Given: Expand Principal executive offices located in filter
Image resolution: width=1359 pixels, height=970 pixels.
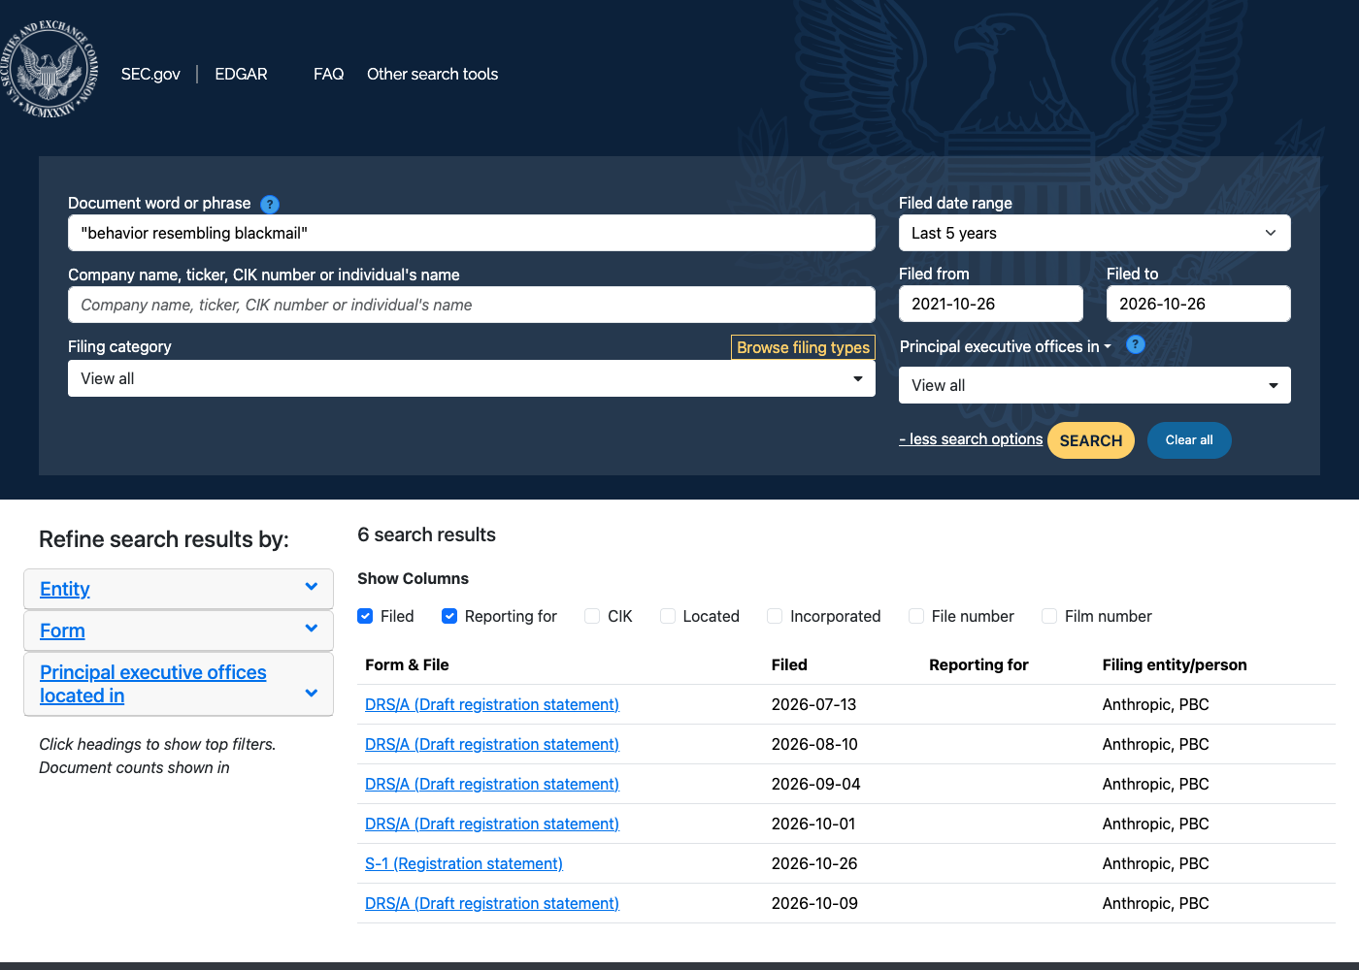Looking at the screenshot, I should [x=179, y=684].
